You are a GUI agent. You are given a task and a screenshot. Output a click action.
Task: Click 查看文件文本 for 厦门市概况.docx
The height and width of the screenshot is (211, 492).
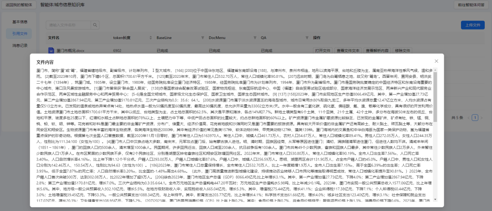[348, 50]
